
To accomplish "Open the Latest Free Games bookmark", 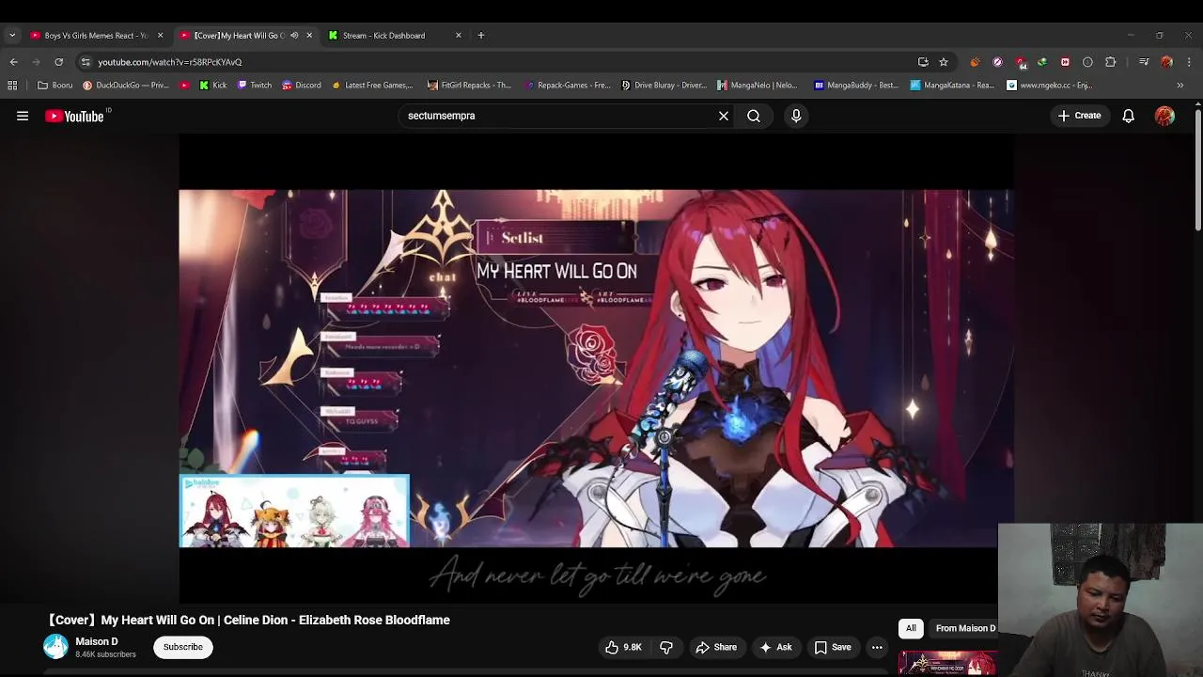I will [372, 85].
